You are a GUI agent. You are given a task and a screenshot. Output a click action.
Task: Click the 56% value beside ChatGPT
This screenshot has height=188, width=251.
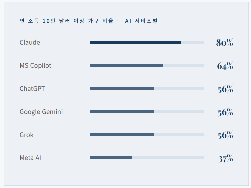click(x=225, y=89)
